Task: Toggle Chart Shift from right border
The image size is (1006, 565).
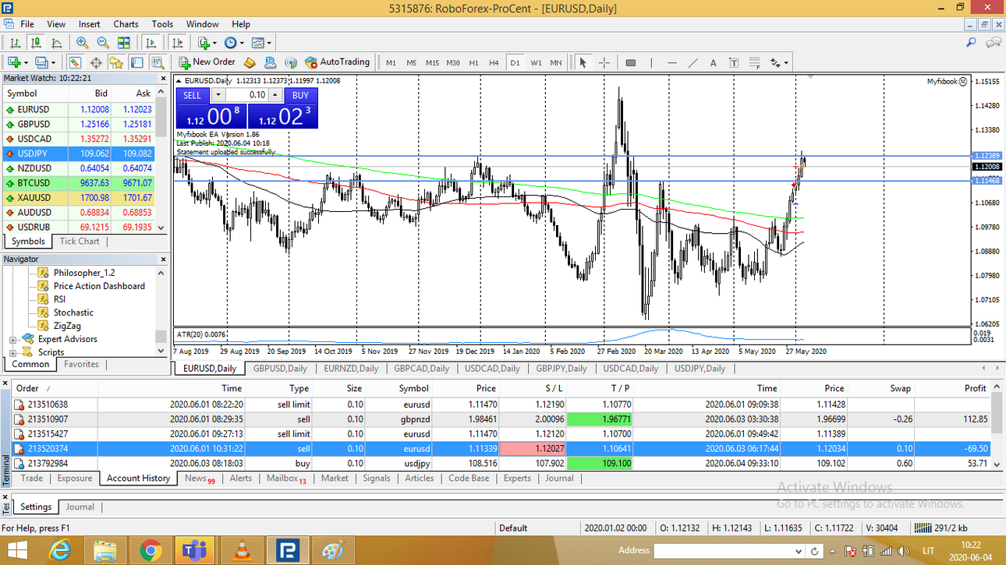Action: [178, 43]
